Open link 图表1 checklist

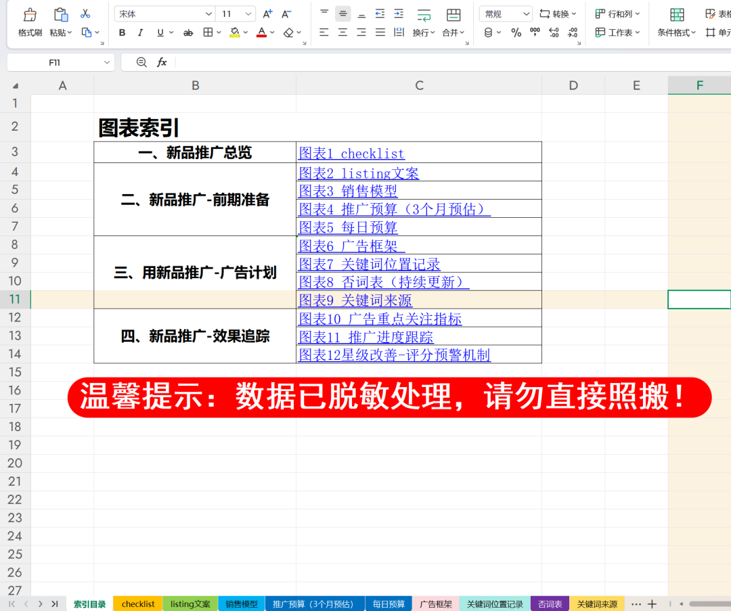click(x=351, y=154)
